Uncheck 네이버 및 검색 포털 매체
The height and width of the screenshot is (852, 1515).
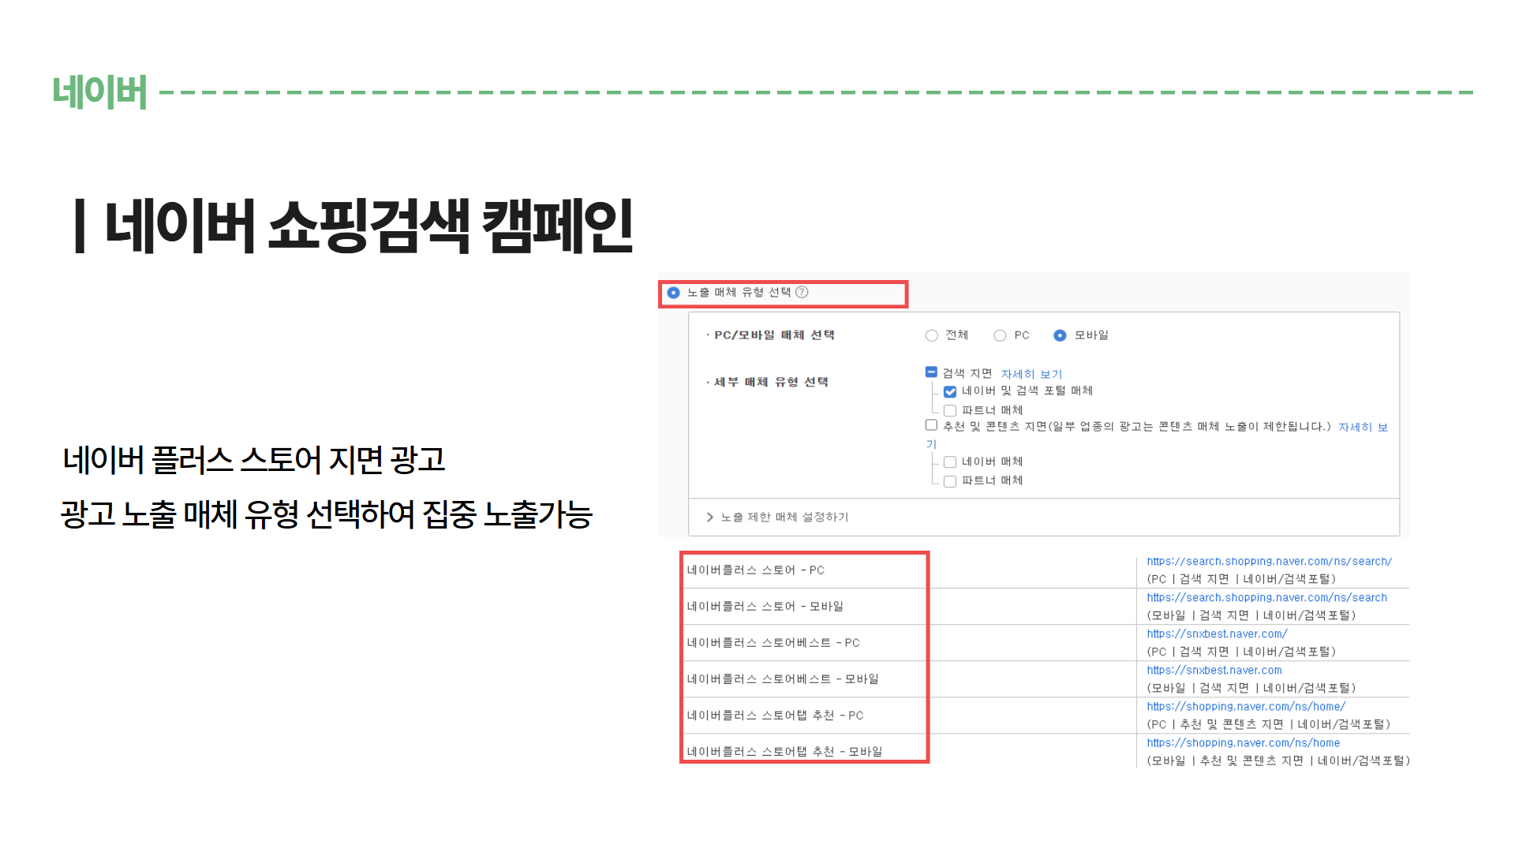pyautogui.click(x=950, y=391)
